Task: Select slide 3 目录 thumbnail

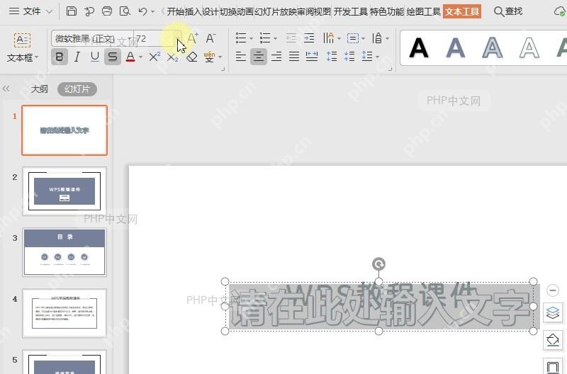Action: click(x=64, y=252)
